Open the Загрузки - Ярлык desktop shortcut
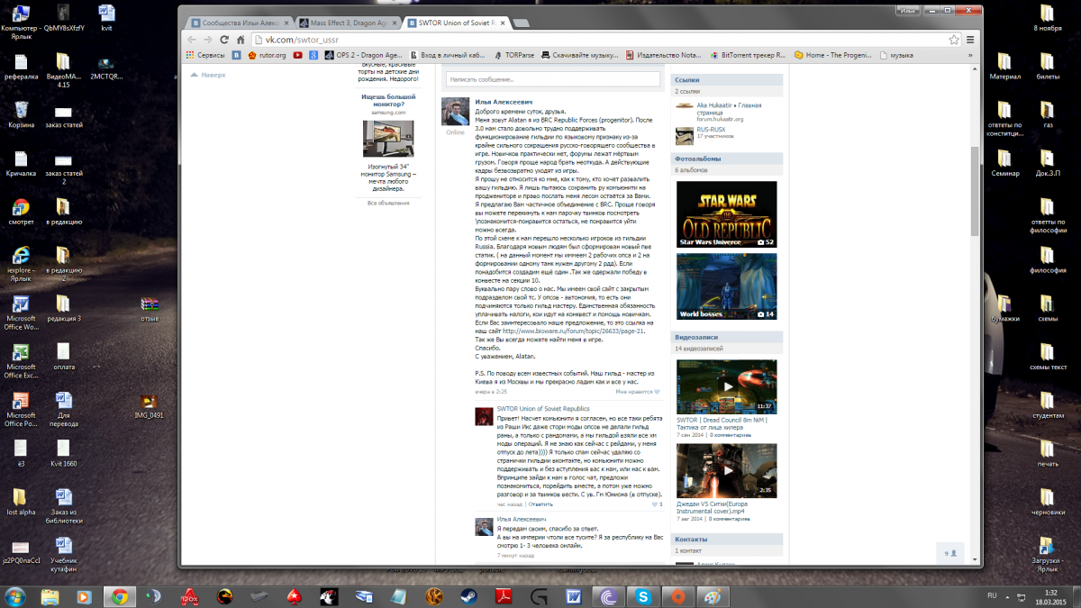This screenshot has width=1081, height=608. 1047,555
